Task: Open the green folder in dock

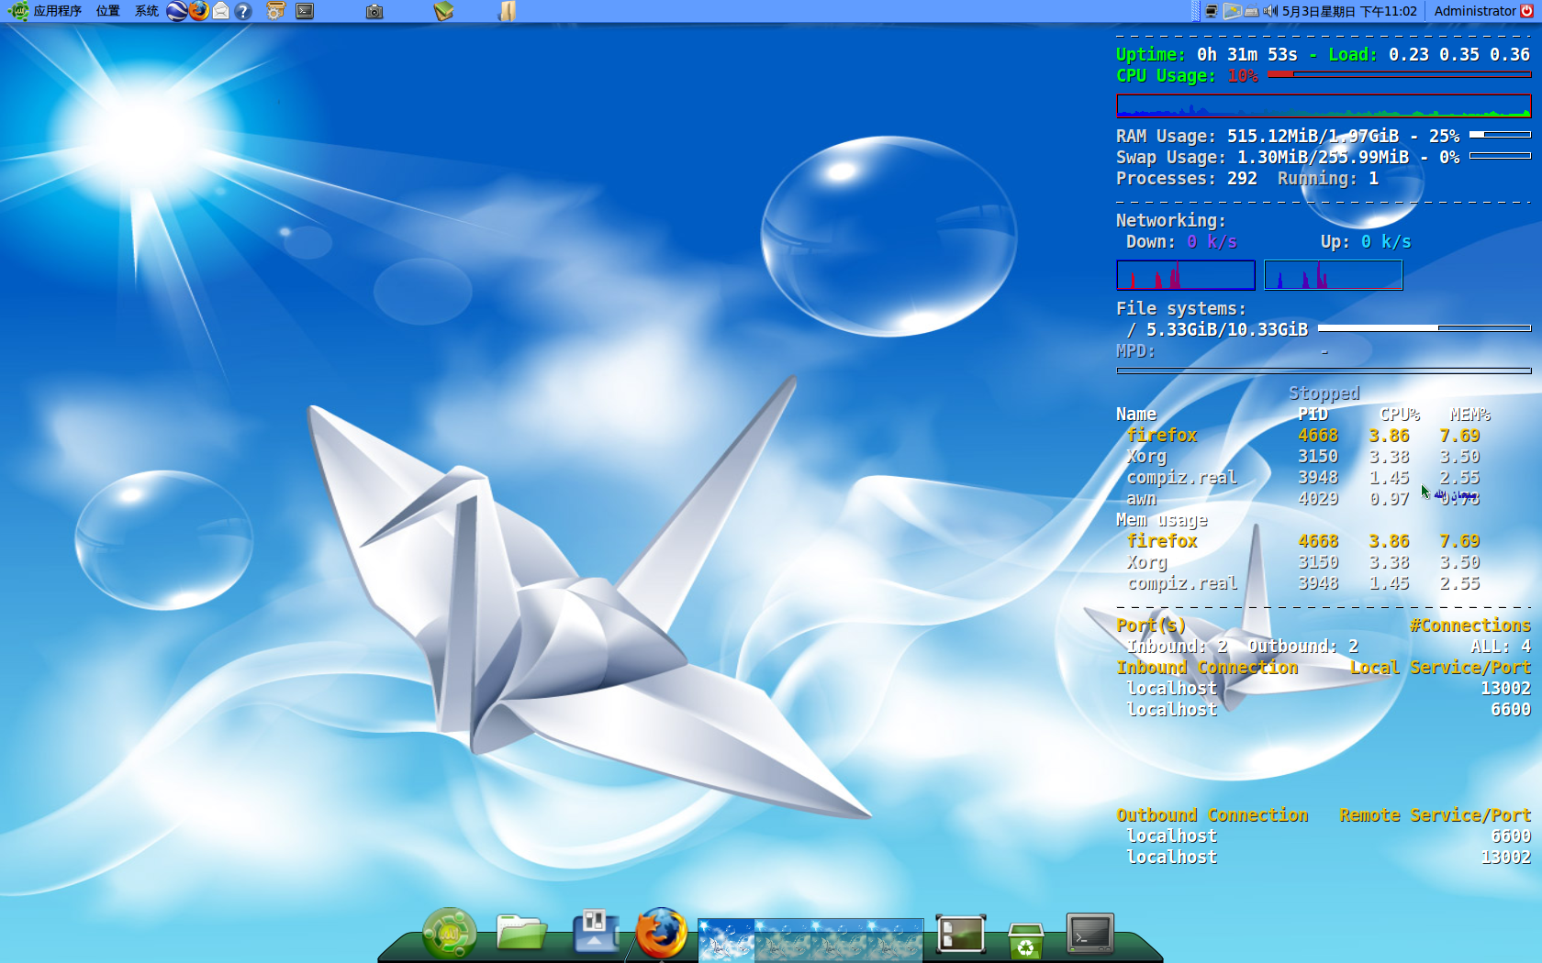Action: [x=521, y=933]
